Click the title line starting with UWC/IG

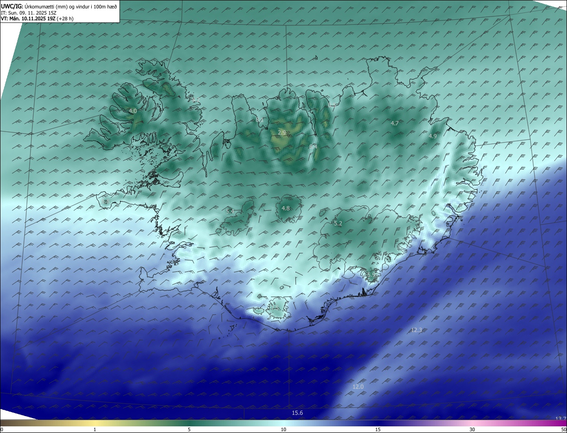pyautogui.click(x=59, y=6)
